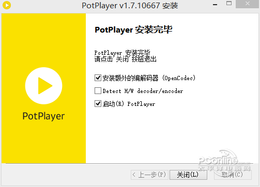Viewport: 260px width, 187px height.
Task: Click the heading PotPlayer 安装完毕
Action: tap(133, 30)
